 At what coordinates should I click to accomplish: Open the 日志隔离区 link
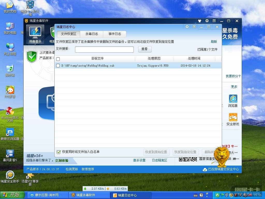pos(159,160)
